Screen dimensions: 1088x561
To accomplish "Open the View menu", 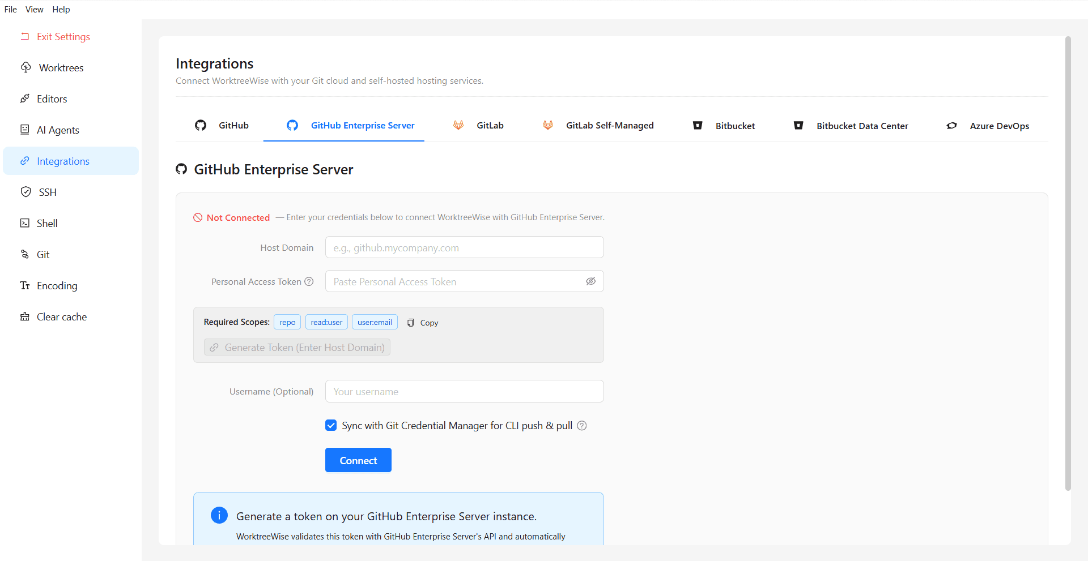I will point(34,10).
